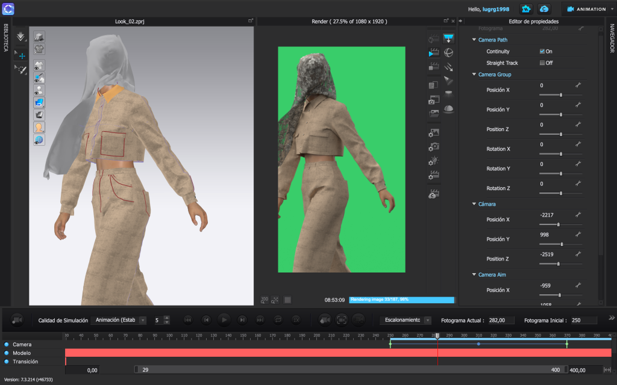
Task: Click the cloud upload icon in header
Action: (544, 9)
